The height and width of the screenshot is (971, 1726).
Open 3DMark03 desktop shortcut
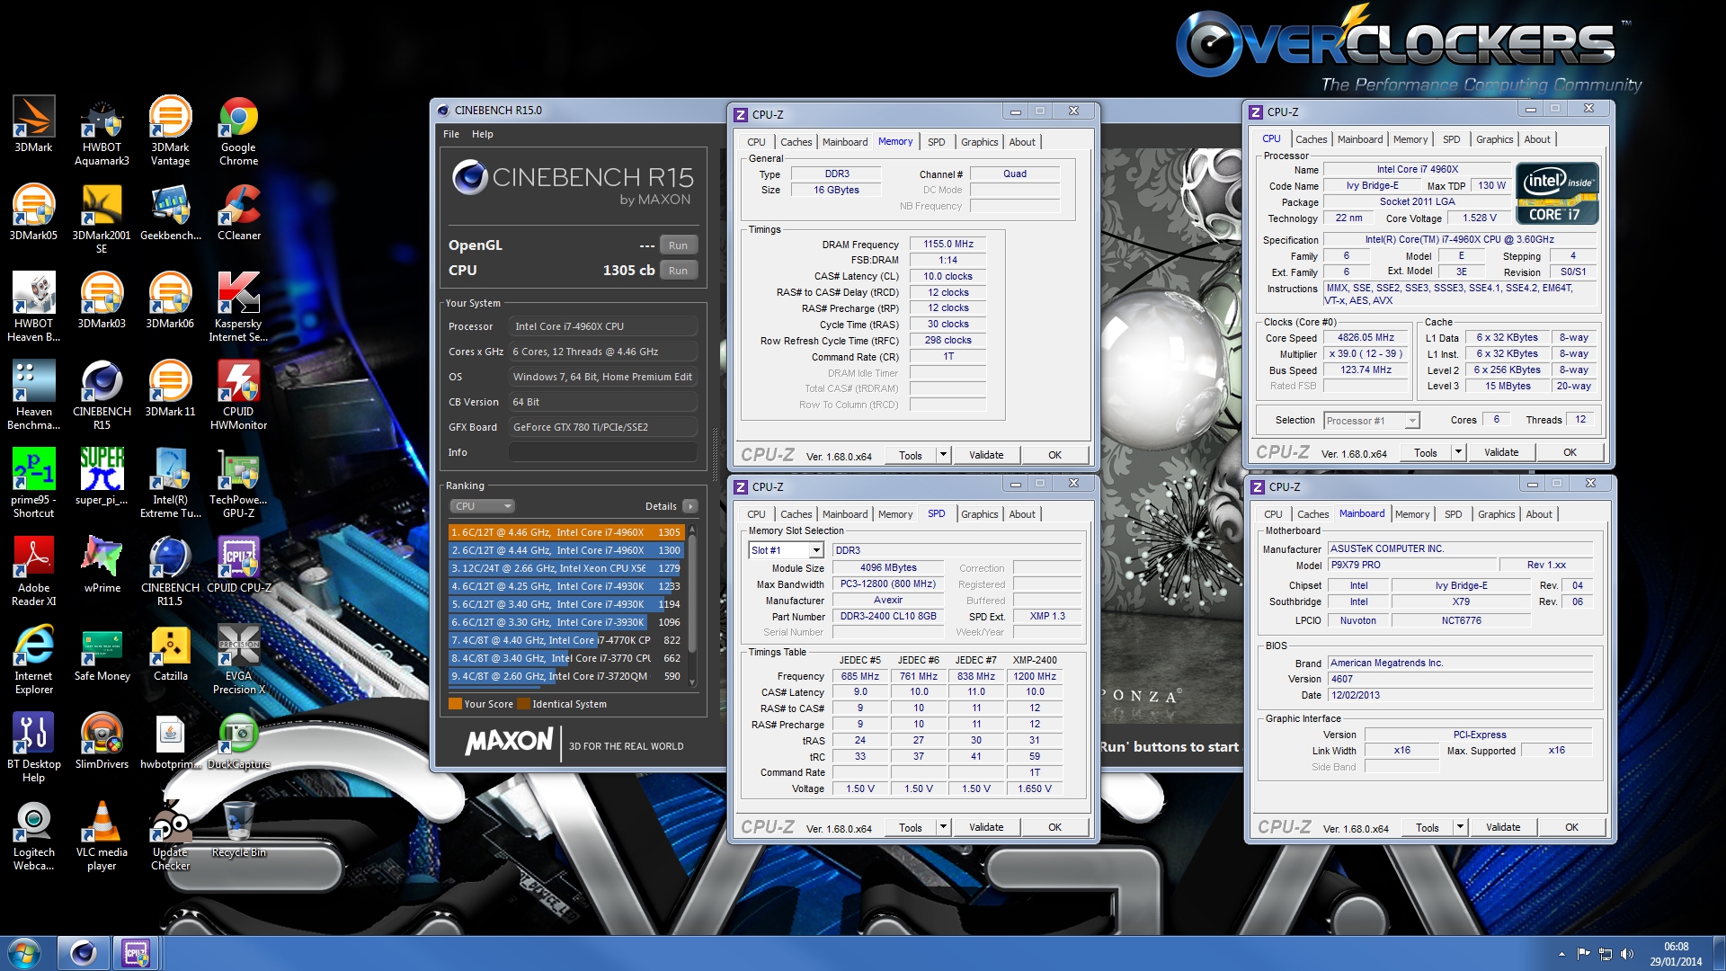click(102, 301)
